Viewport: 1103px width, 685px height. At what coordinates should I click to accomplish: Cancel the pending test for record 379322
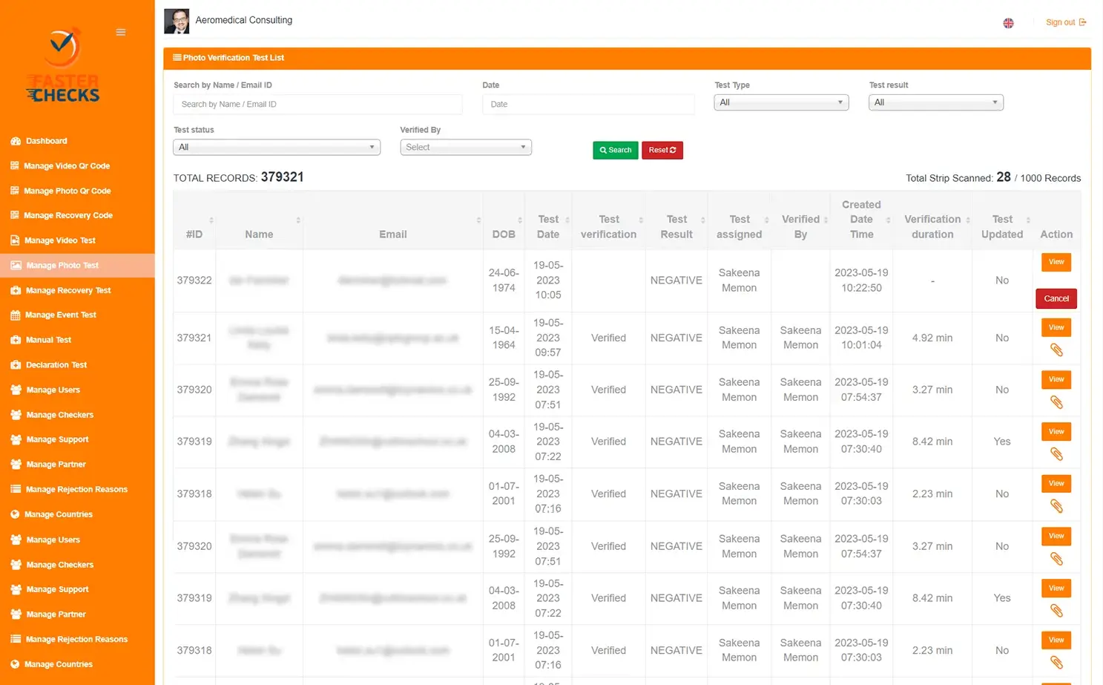click(x=1056, y=298)
